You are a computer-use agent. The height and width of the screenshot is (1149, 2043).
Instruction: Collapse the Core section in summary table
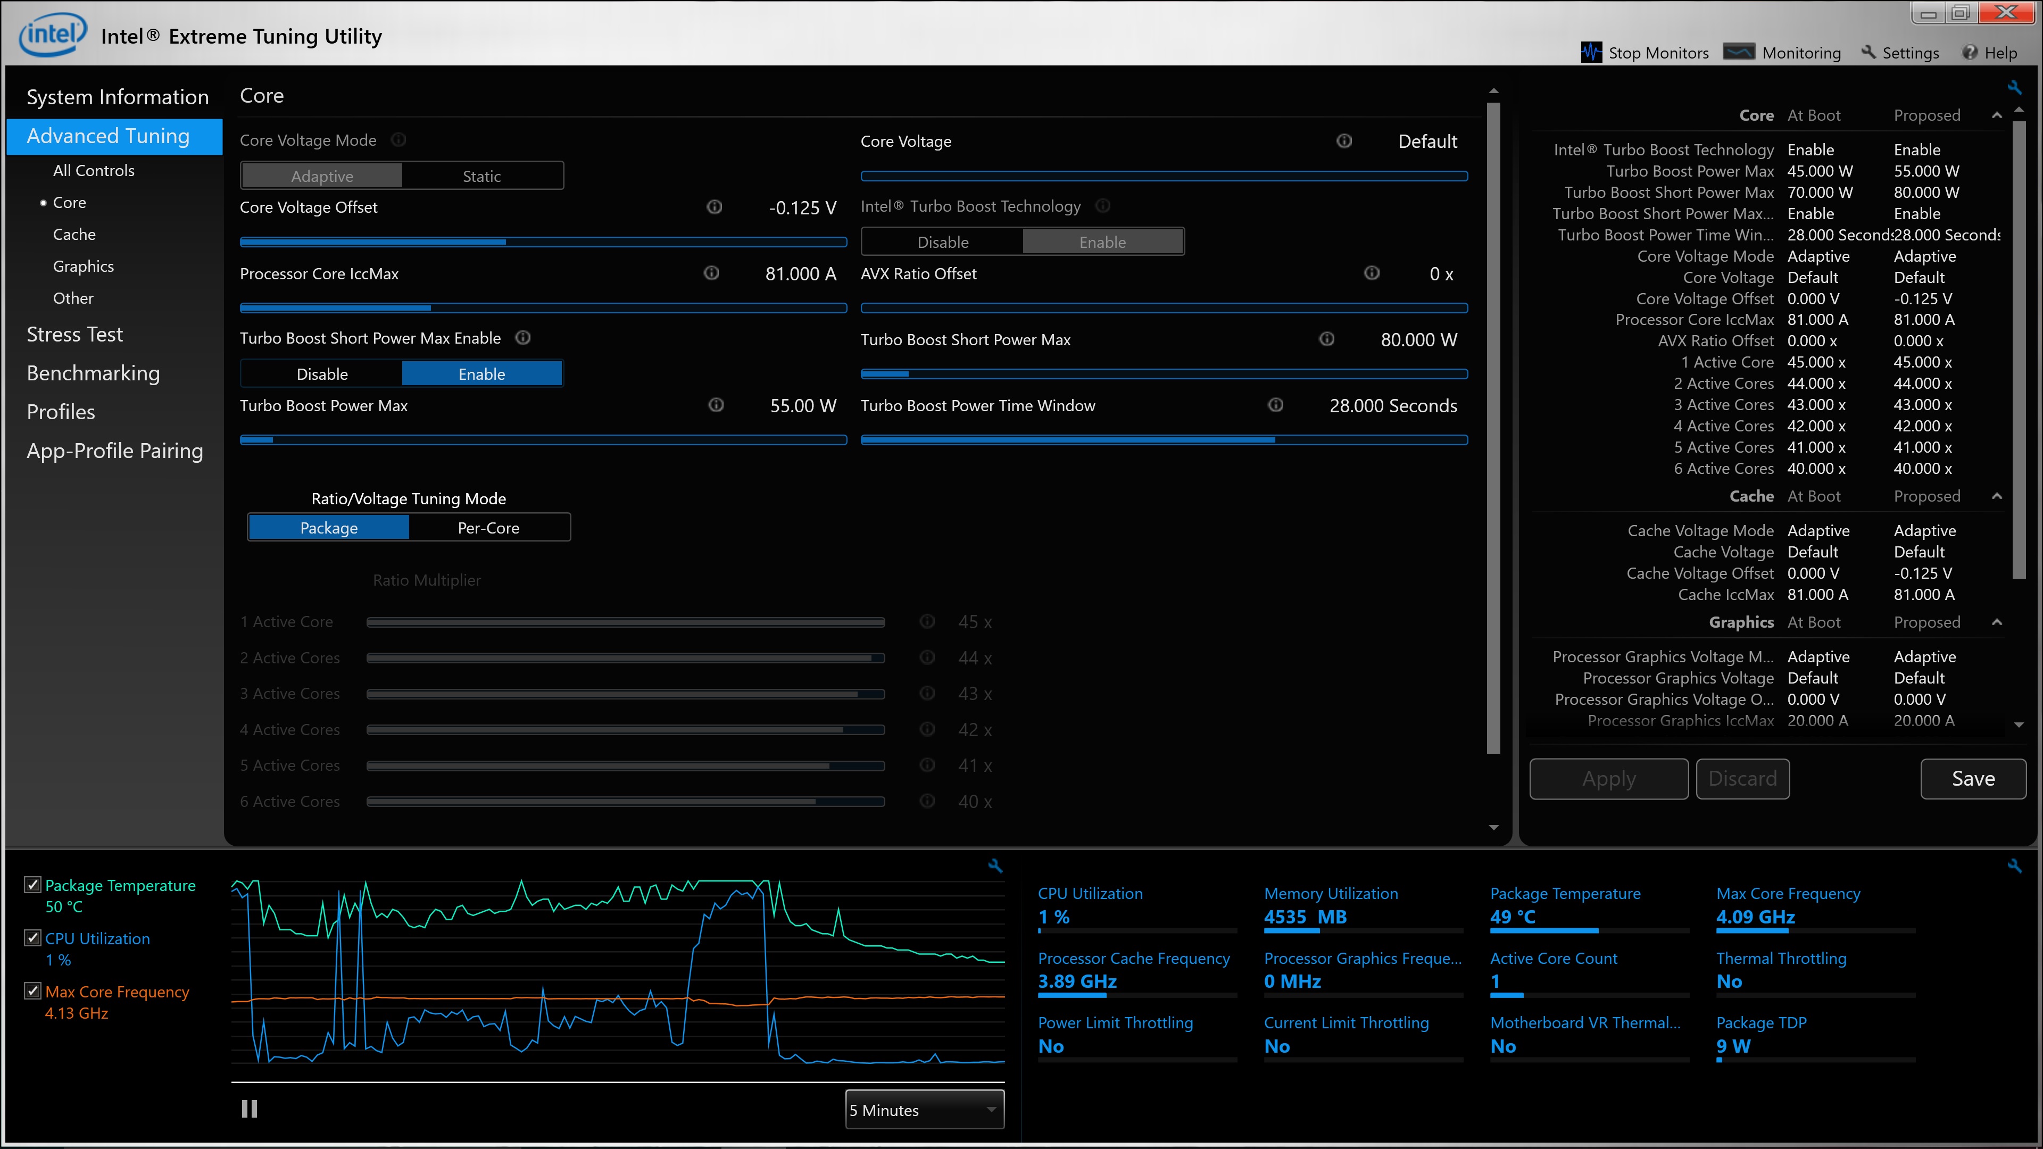click(x=1997, y=116)
